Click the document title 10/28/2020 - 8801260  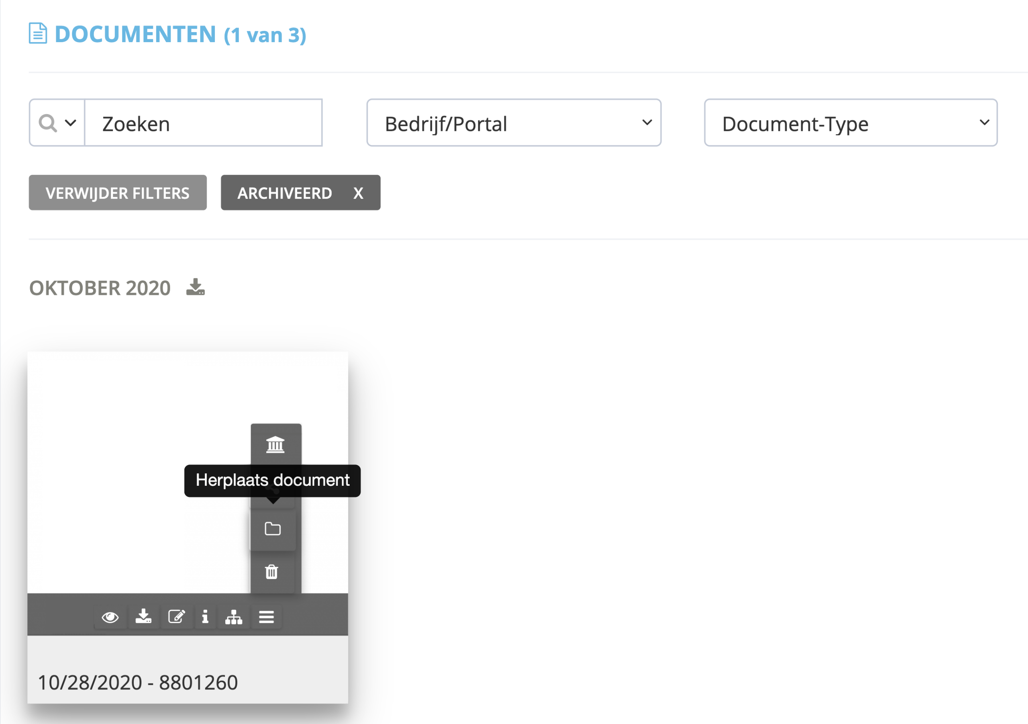coord(138,683)
